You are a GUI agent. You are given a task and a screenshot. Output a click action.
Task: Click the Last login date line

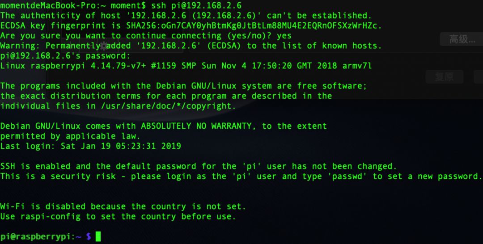pos(90,146)
